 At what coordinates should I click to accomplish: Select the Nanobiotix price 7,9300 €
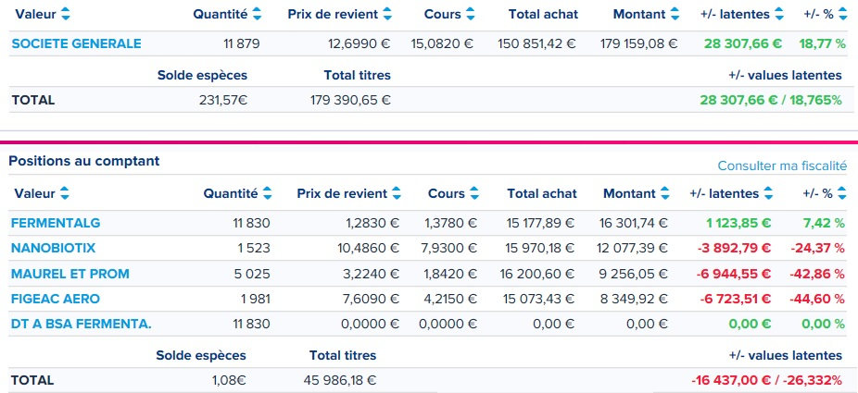(x=448, y=248)
